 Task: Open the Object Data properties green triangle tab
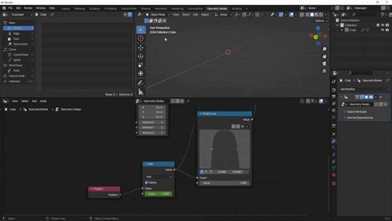(334, 168)
